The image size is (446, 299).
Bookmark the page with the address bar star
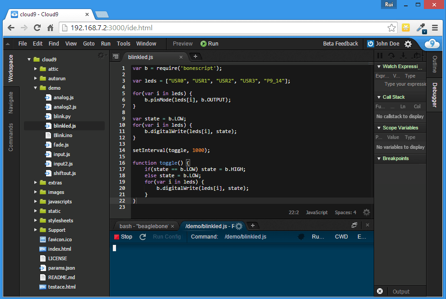coord(392,28)
